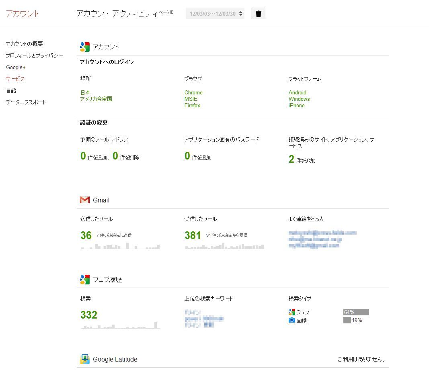429x376 pixels.
Task: Click the ウェブ履歴 section icon
Action: point(85,280)
